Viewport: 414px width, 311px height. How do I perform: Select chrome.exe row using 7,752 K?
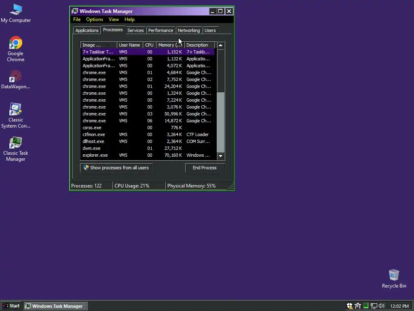click(148, 79)
